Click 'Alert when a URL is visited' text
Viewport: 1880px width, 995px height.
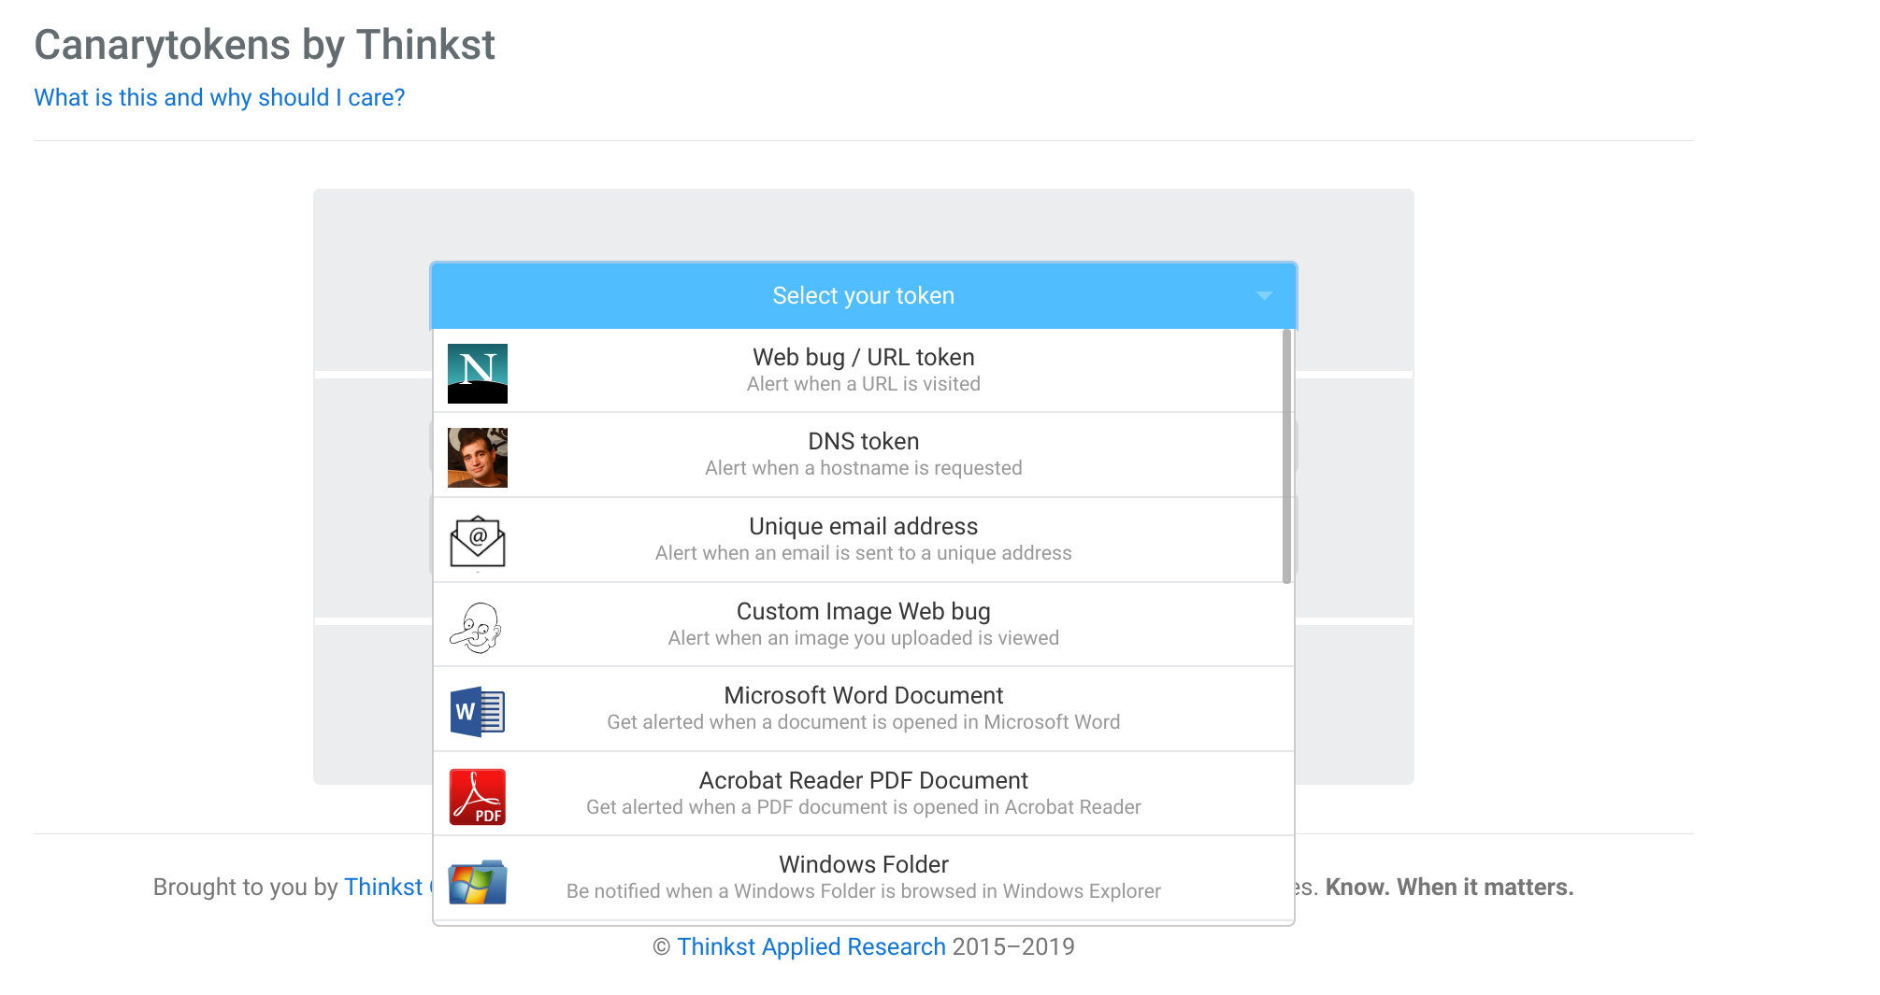click(x=863, y=384)
